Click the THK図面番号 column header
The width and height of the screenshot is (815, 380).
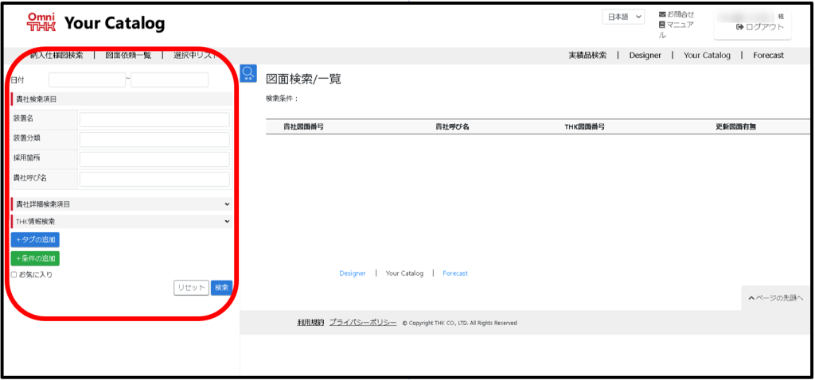click(585, 126)
